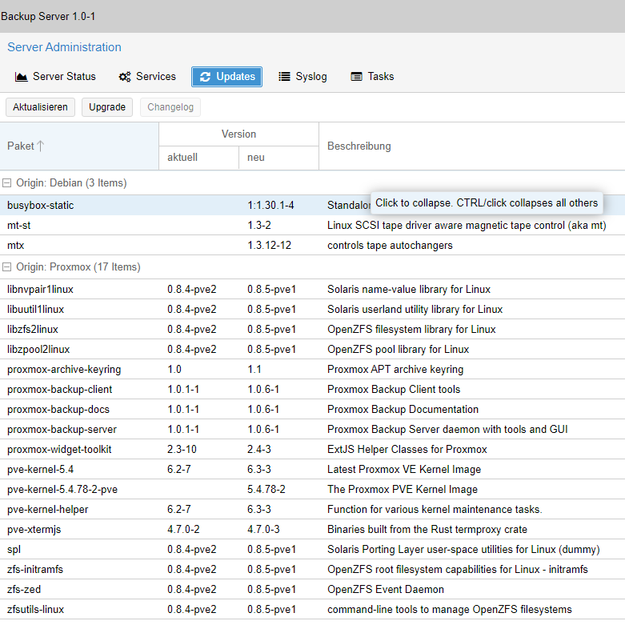Select the libuutil1linux row
This screenshot has height=633, width=625.
point(312,310)
